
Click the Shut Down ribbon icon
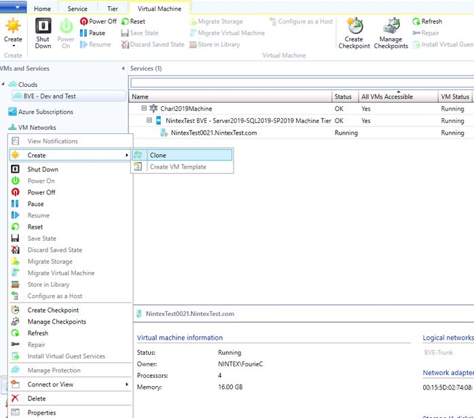tap(43, 25)
